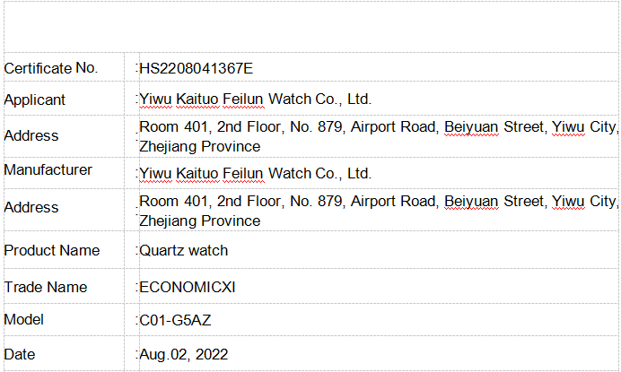Click the Product Name label
621x372 pixels.
click(52, 250)
